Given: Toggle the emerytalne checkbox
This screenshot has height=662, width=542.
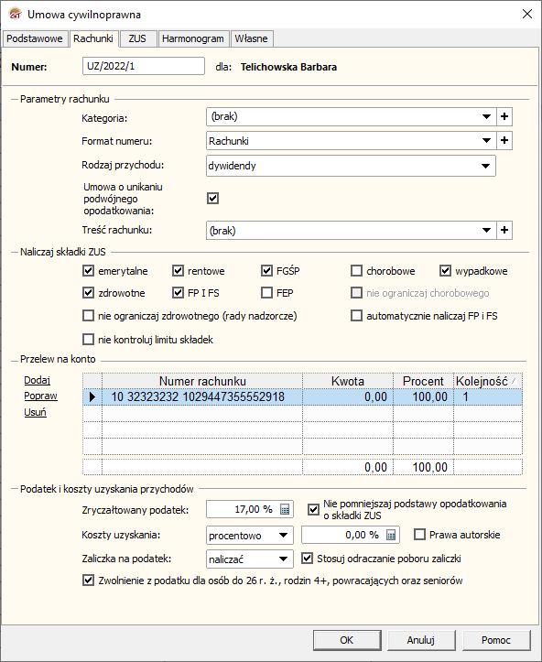Looking at the screenshot, I should coord(88,271).
